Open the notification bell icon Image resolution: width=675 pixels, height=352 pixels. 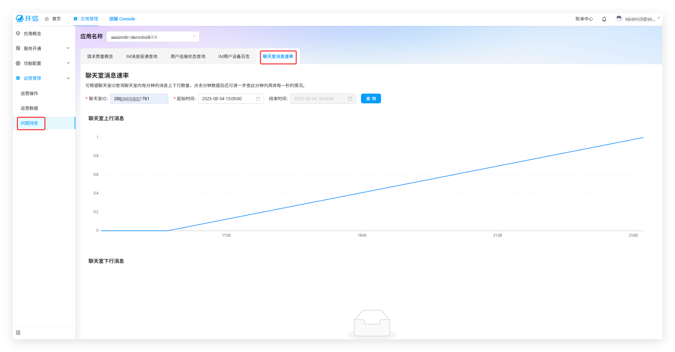[604, 19]
